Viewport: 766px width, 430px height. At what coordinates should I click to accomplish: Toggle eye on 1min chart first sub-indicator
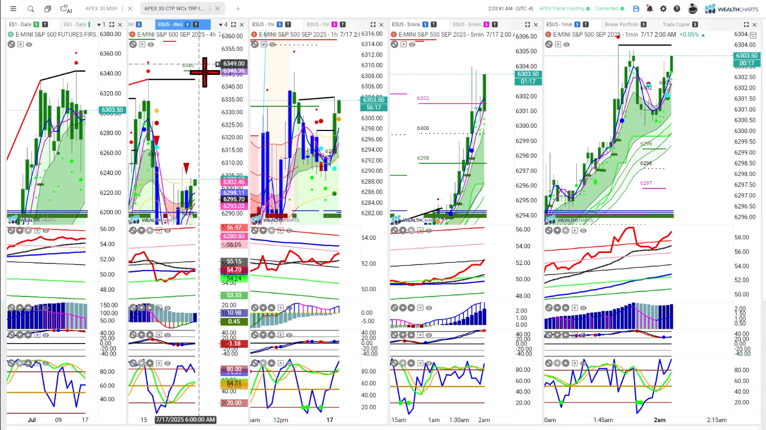584,230
